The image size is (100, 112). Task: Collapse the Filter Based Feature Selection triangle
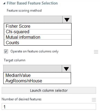click(x=4, y=3)
